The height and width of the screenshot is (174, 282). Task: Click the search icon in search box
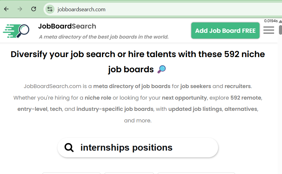[x=69, y=148]
